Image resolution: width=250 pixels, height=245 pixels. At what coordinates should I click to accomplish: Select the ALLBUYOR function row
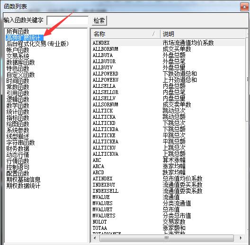pos(168,61)
